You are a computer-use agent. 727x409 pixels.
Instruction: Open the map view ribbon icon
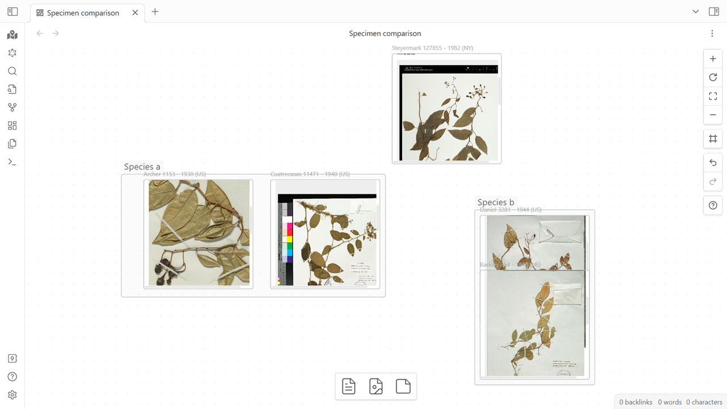[12, 35]
